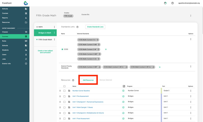The image size is (203, 122).
Task: Open Unit 1 Checkpoint 2: Multiplication & Volume link
Action: pos(88,113)
